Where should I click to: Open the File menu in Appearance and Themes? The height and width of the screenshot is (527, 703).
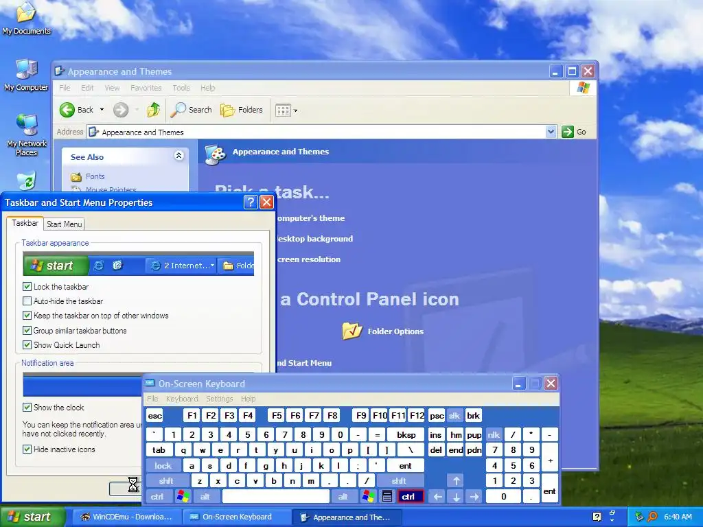(65, 88)
